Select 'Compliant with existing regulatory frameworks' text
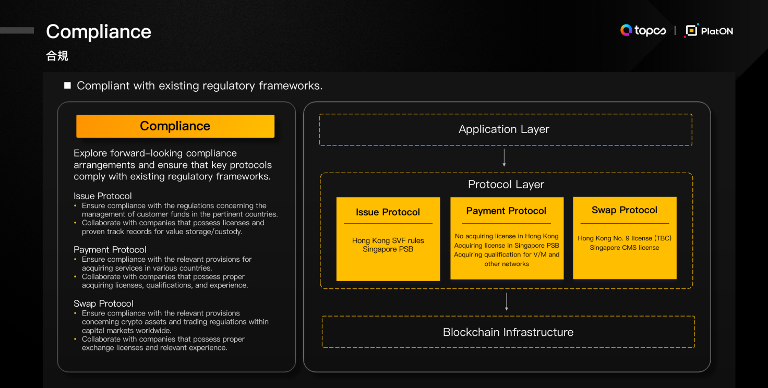This screenshot has height=388, width=768. [200, 86]
